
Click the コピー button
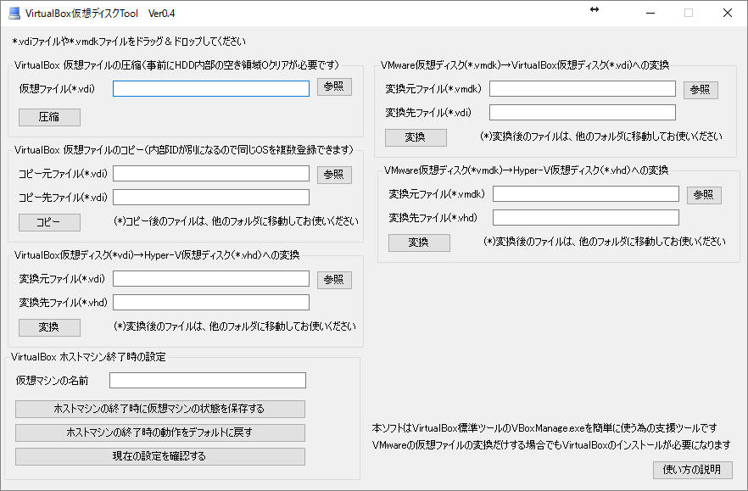pos(49,222)
